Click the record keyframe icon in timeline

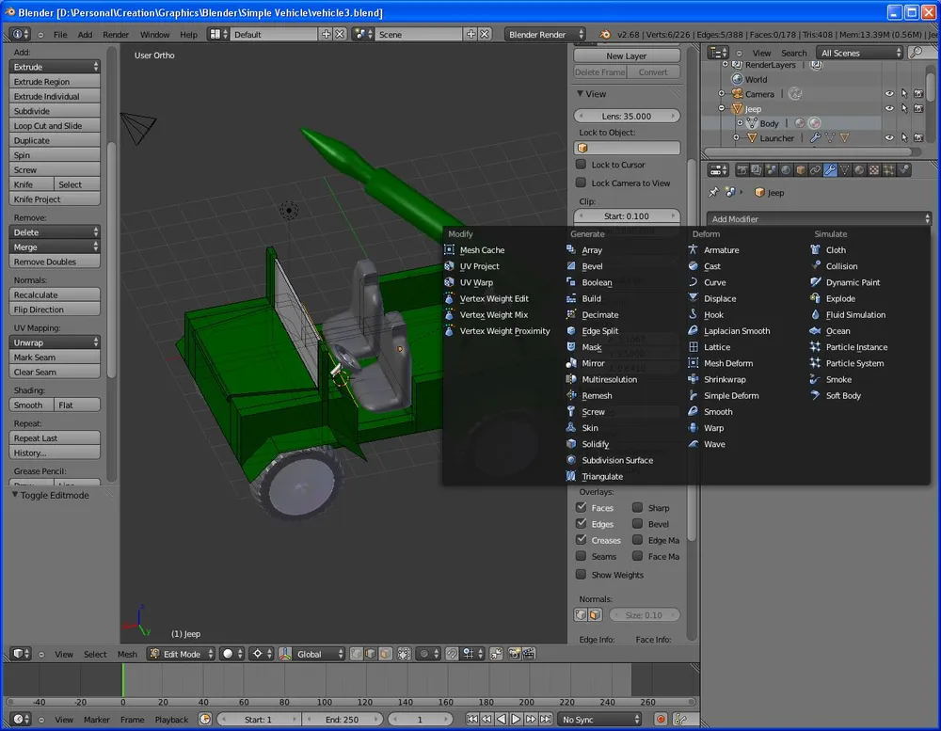(661, 720)
